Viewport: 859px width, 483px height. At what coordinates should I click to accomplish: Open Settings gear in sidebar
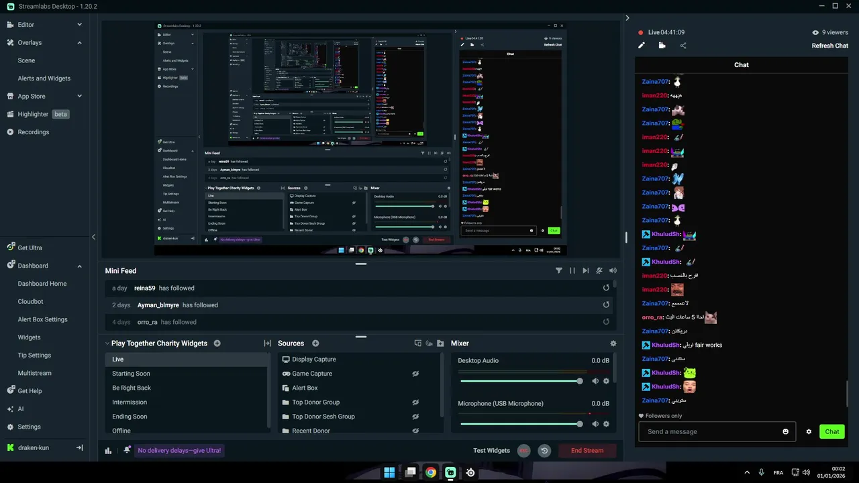pos(10,427)
